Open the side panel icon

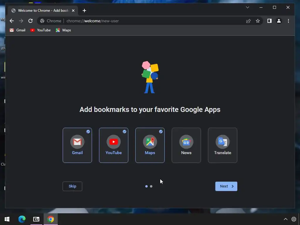[270, 21]
